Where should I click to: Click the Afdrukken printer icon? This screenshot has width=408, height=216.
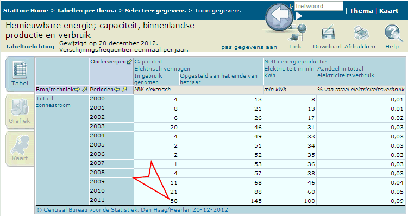361,33
